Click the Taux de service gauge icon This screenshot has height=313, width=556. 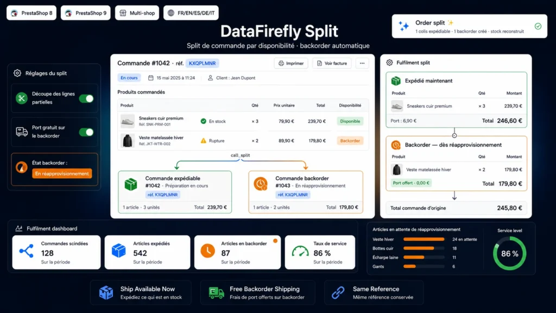(x=300, y=251)
